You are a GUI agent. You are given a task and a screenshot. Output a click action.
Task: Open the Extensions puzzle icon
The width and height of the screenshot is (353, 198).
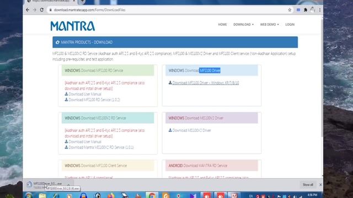pos(306,10)
